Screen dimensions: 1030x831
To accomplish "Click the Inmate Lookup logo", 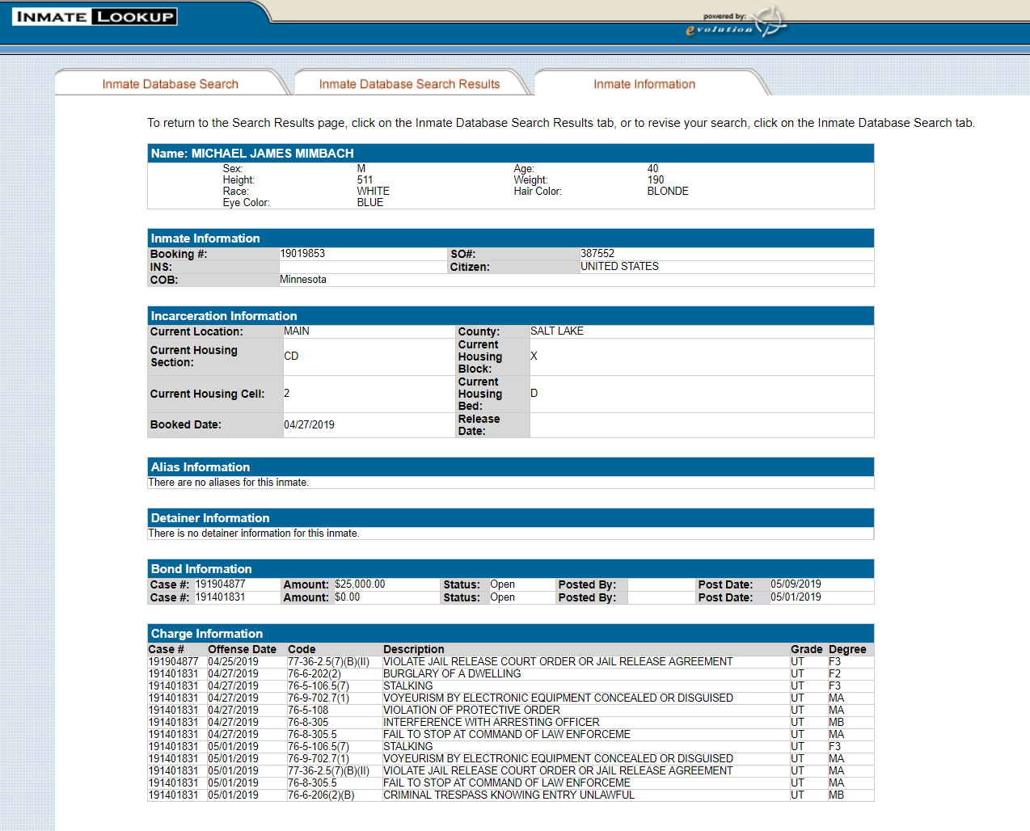I will (95, 17).
